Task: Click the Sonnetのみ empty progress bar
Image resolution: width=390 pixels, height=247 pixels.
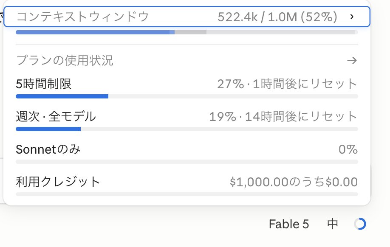Action: [187, 162]
